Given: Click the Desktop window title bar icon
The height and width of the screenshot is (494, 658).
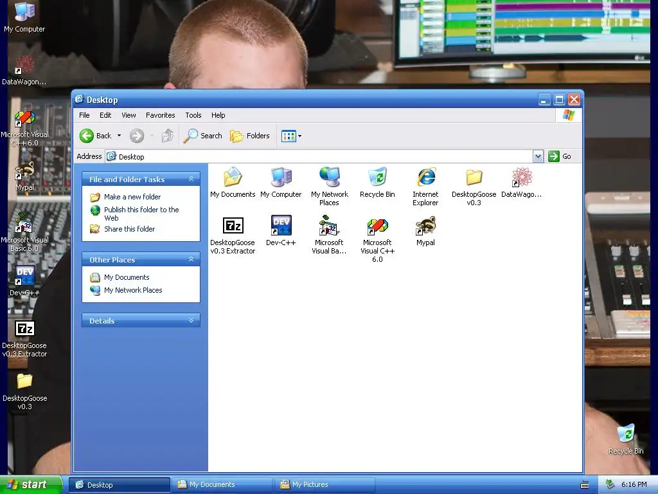Looking at the screenshot, I should tap(79, 99).
